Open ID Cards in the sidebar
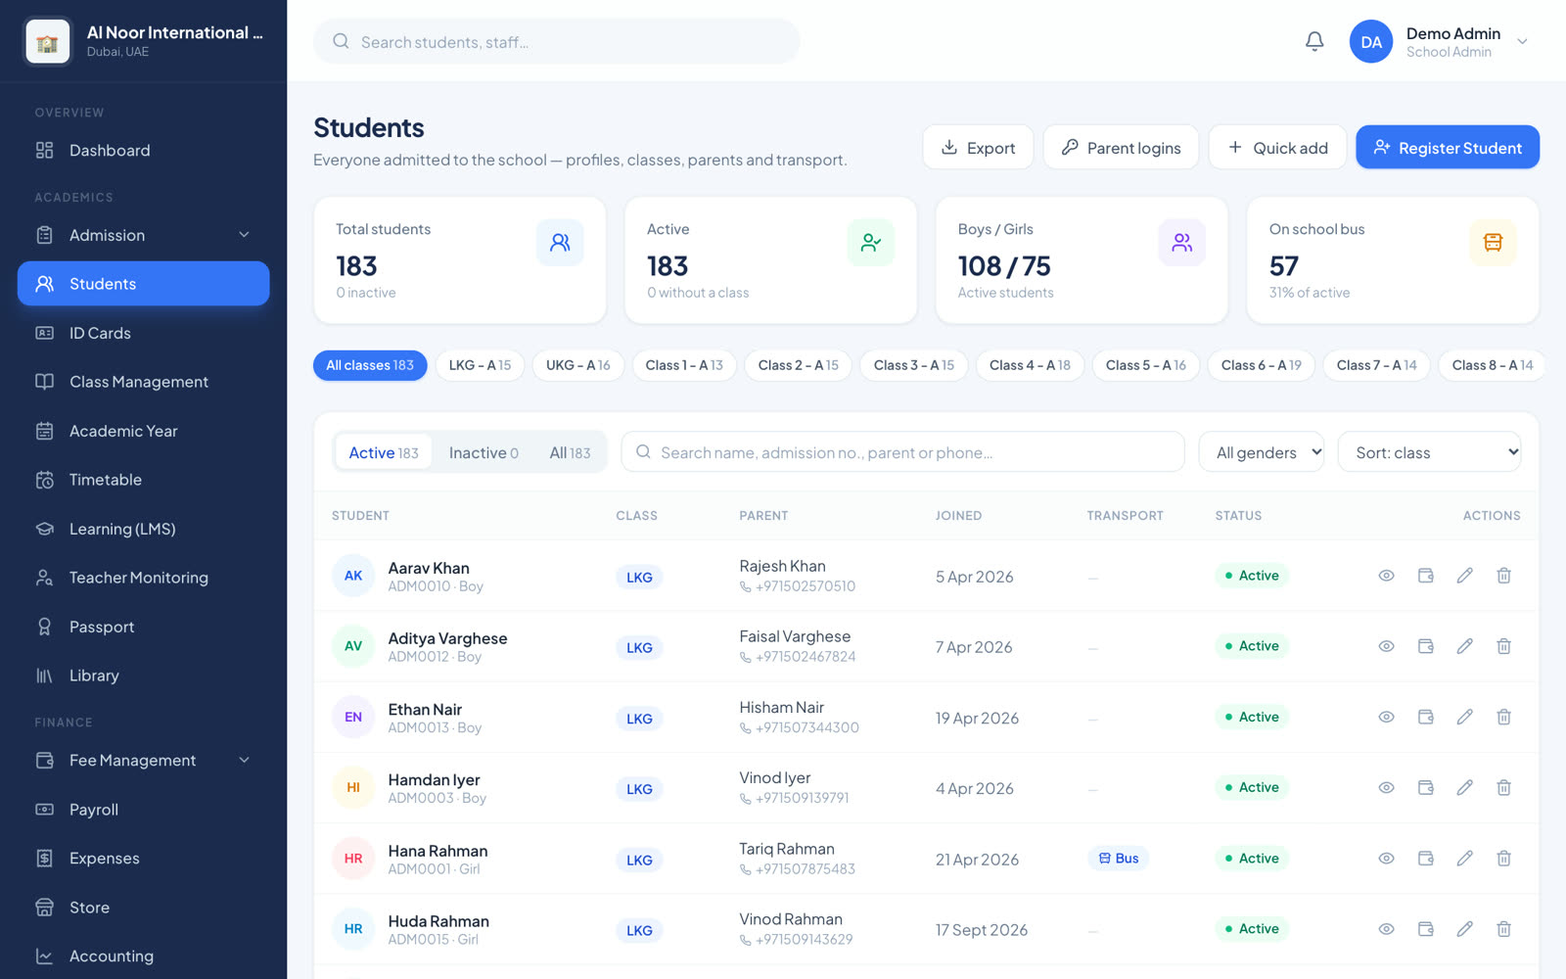 point(143,333)
